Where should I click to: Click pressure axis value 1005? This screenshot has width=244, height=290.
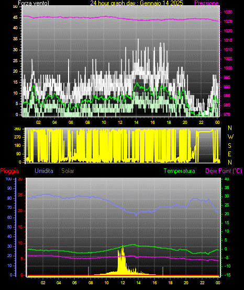[228, 59]
